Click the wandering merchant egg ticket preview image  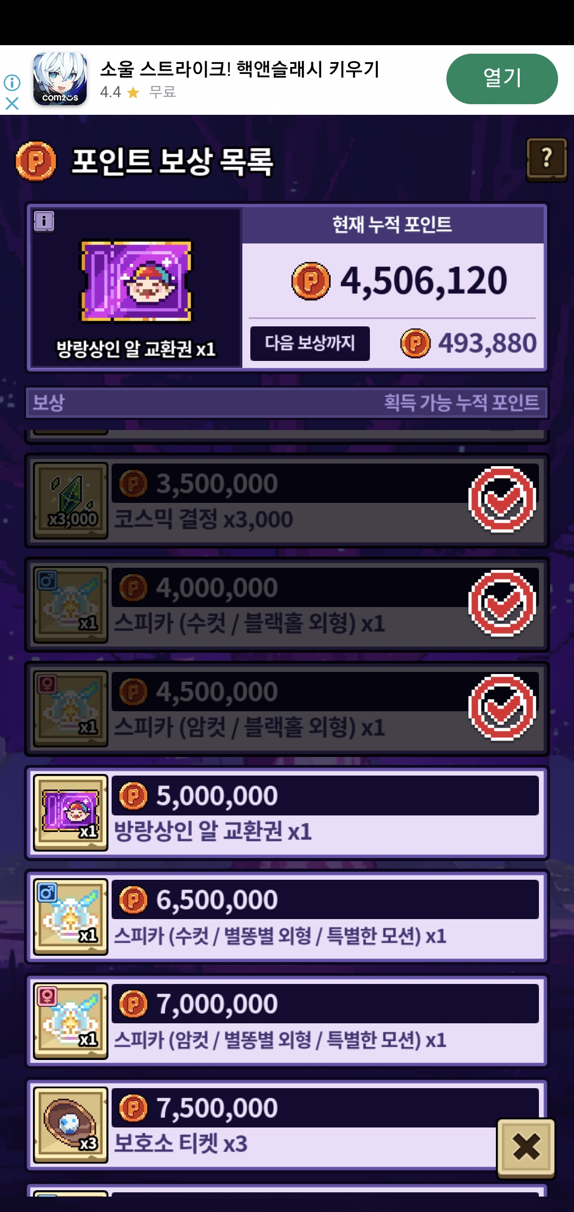pyautogui.click(x=136, y=281)
